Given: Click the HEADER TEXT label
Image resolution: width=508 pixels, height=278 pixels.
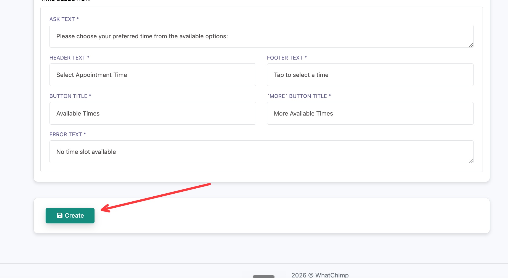Looking at the screenshot, I should [69, 58].
